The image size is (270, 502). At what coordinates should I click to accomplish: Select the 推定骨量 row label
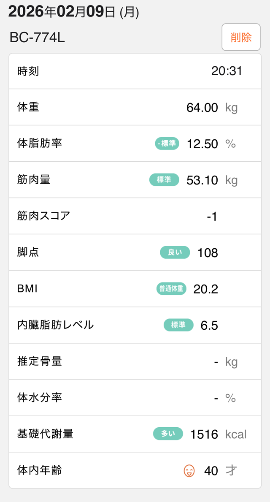(x=40, y=361)
